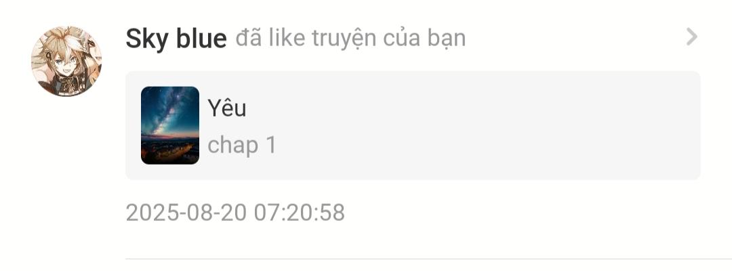Select the username Sky blue
732x271 pixels.
click(x=176, y=38)
